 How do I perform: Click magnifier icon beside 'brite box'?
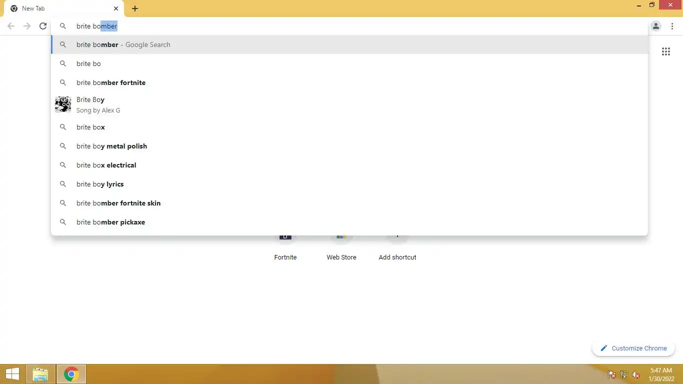tap(63, 127)
